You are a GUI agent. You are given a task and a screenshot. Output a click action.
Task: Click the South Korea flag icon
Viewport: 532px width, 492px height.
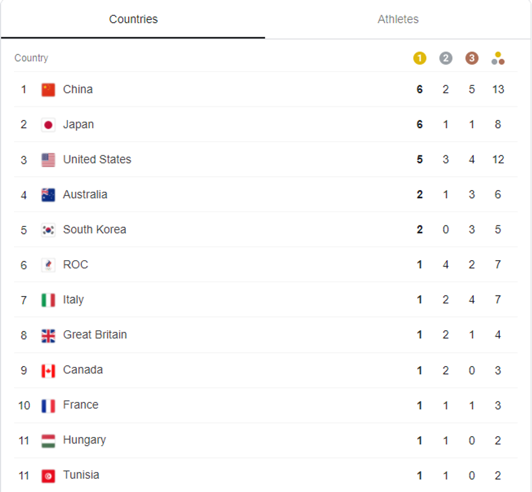click(48, 230)
